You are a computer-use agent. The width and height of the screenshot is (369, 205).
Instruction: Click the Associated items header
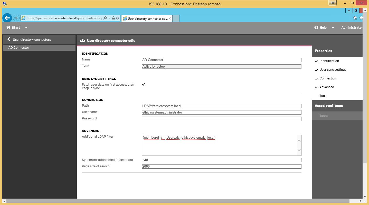(x=337, y=106)
